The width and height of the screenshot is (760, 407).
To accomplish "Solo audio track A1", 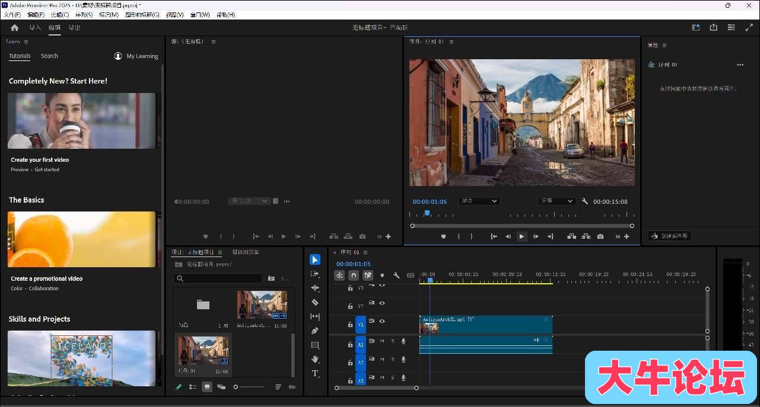I will tap(392, 341).
